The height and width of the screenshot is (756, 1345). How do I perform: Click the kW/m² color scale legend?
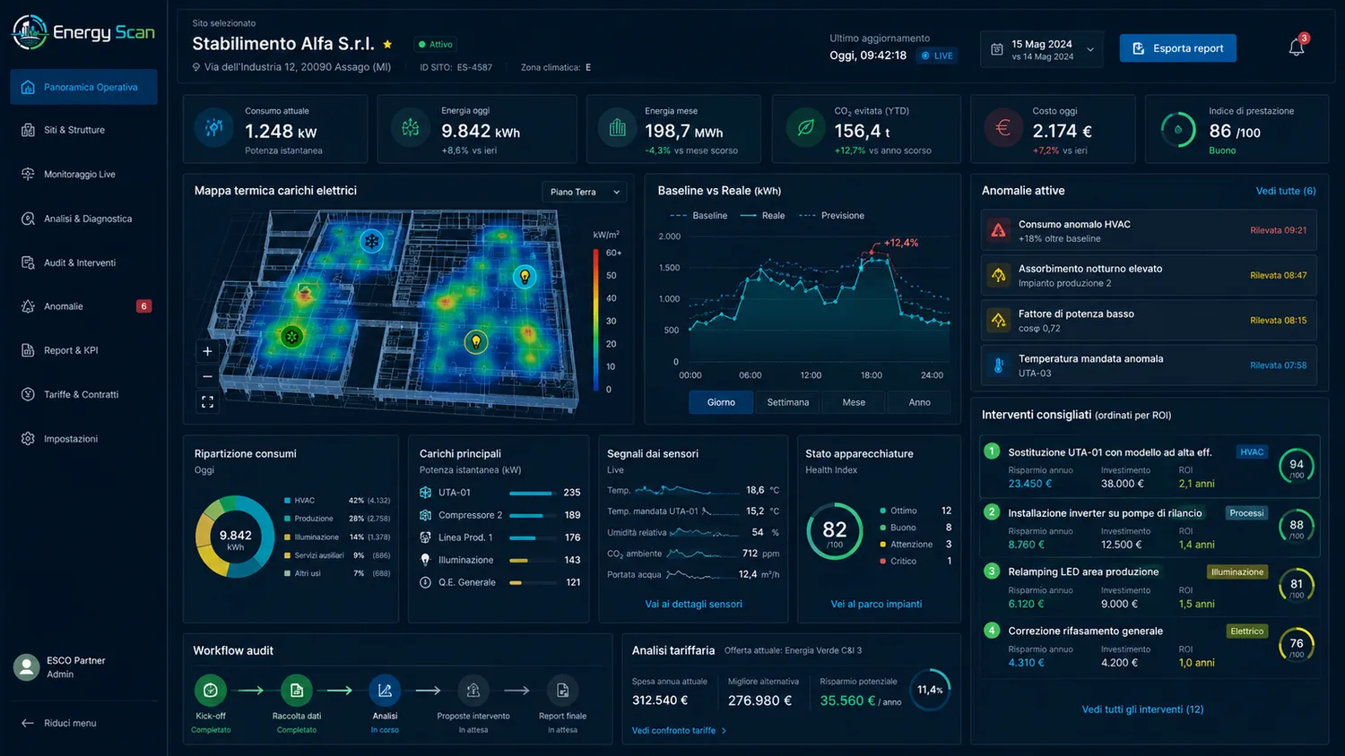tap(595, 320)
